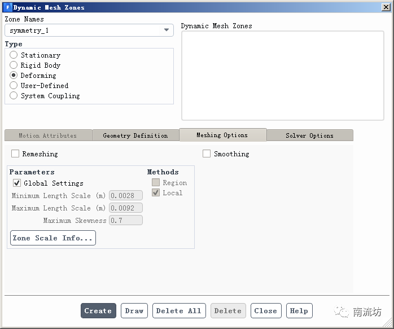
Task: Close the Dynamic Mesh Zones window
Action: (x=386, y=7)
